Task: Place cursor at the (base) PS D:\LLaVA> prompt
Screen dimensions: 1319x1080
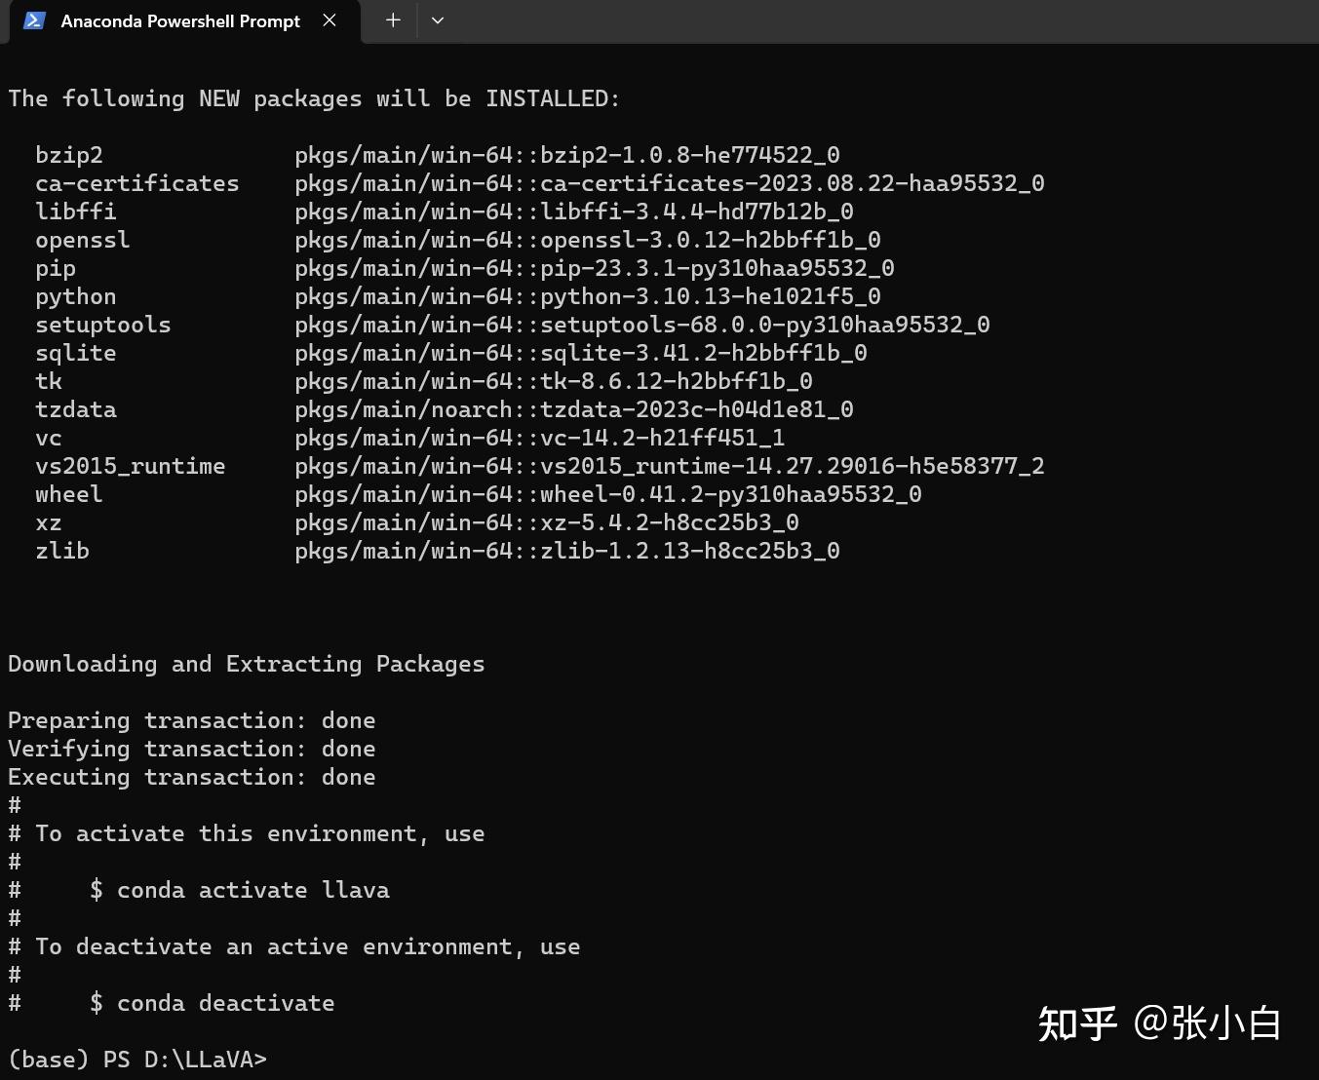Action: (x=136, y=1059)
